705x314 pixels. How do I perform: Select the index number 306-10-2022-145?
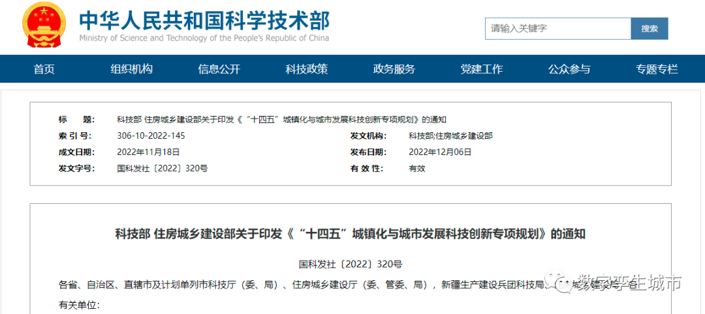pyautogui.click(x=151, y=136)
